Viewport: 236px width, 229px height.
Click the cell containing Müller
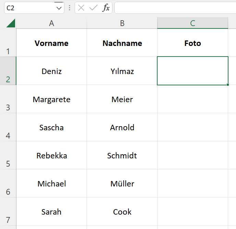122,183
